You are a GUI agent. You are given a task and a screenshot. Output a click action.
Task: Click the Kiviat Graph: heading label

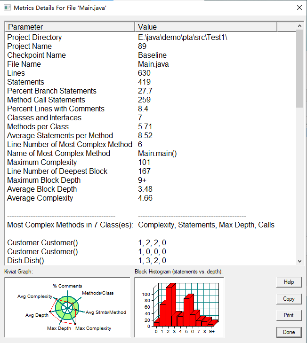click(x=19, y=272)
